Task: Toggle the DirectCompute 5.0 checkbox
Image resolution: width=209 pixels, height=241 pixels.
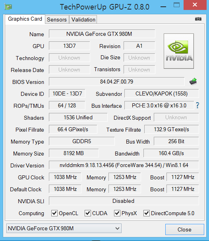Action: (147, 213)
